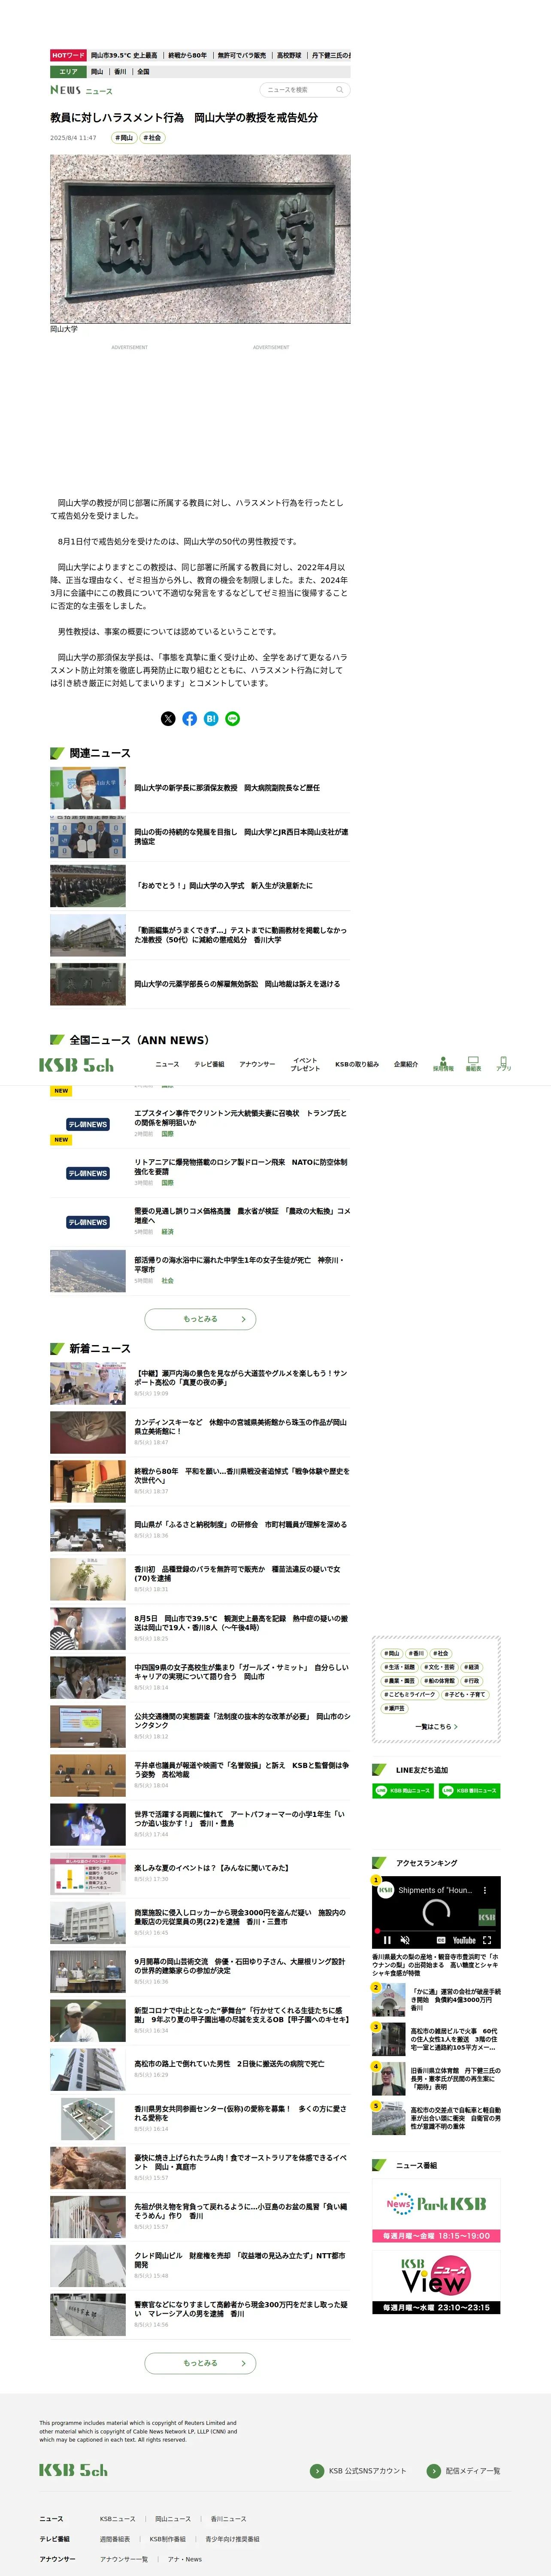Share article via Hatena Bookmark icon
The height and width of the screenshot is (2576, 551).
pyautogui.click(x=211, y=718)
